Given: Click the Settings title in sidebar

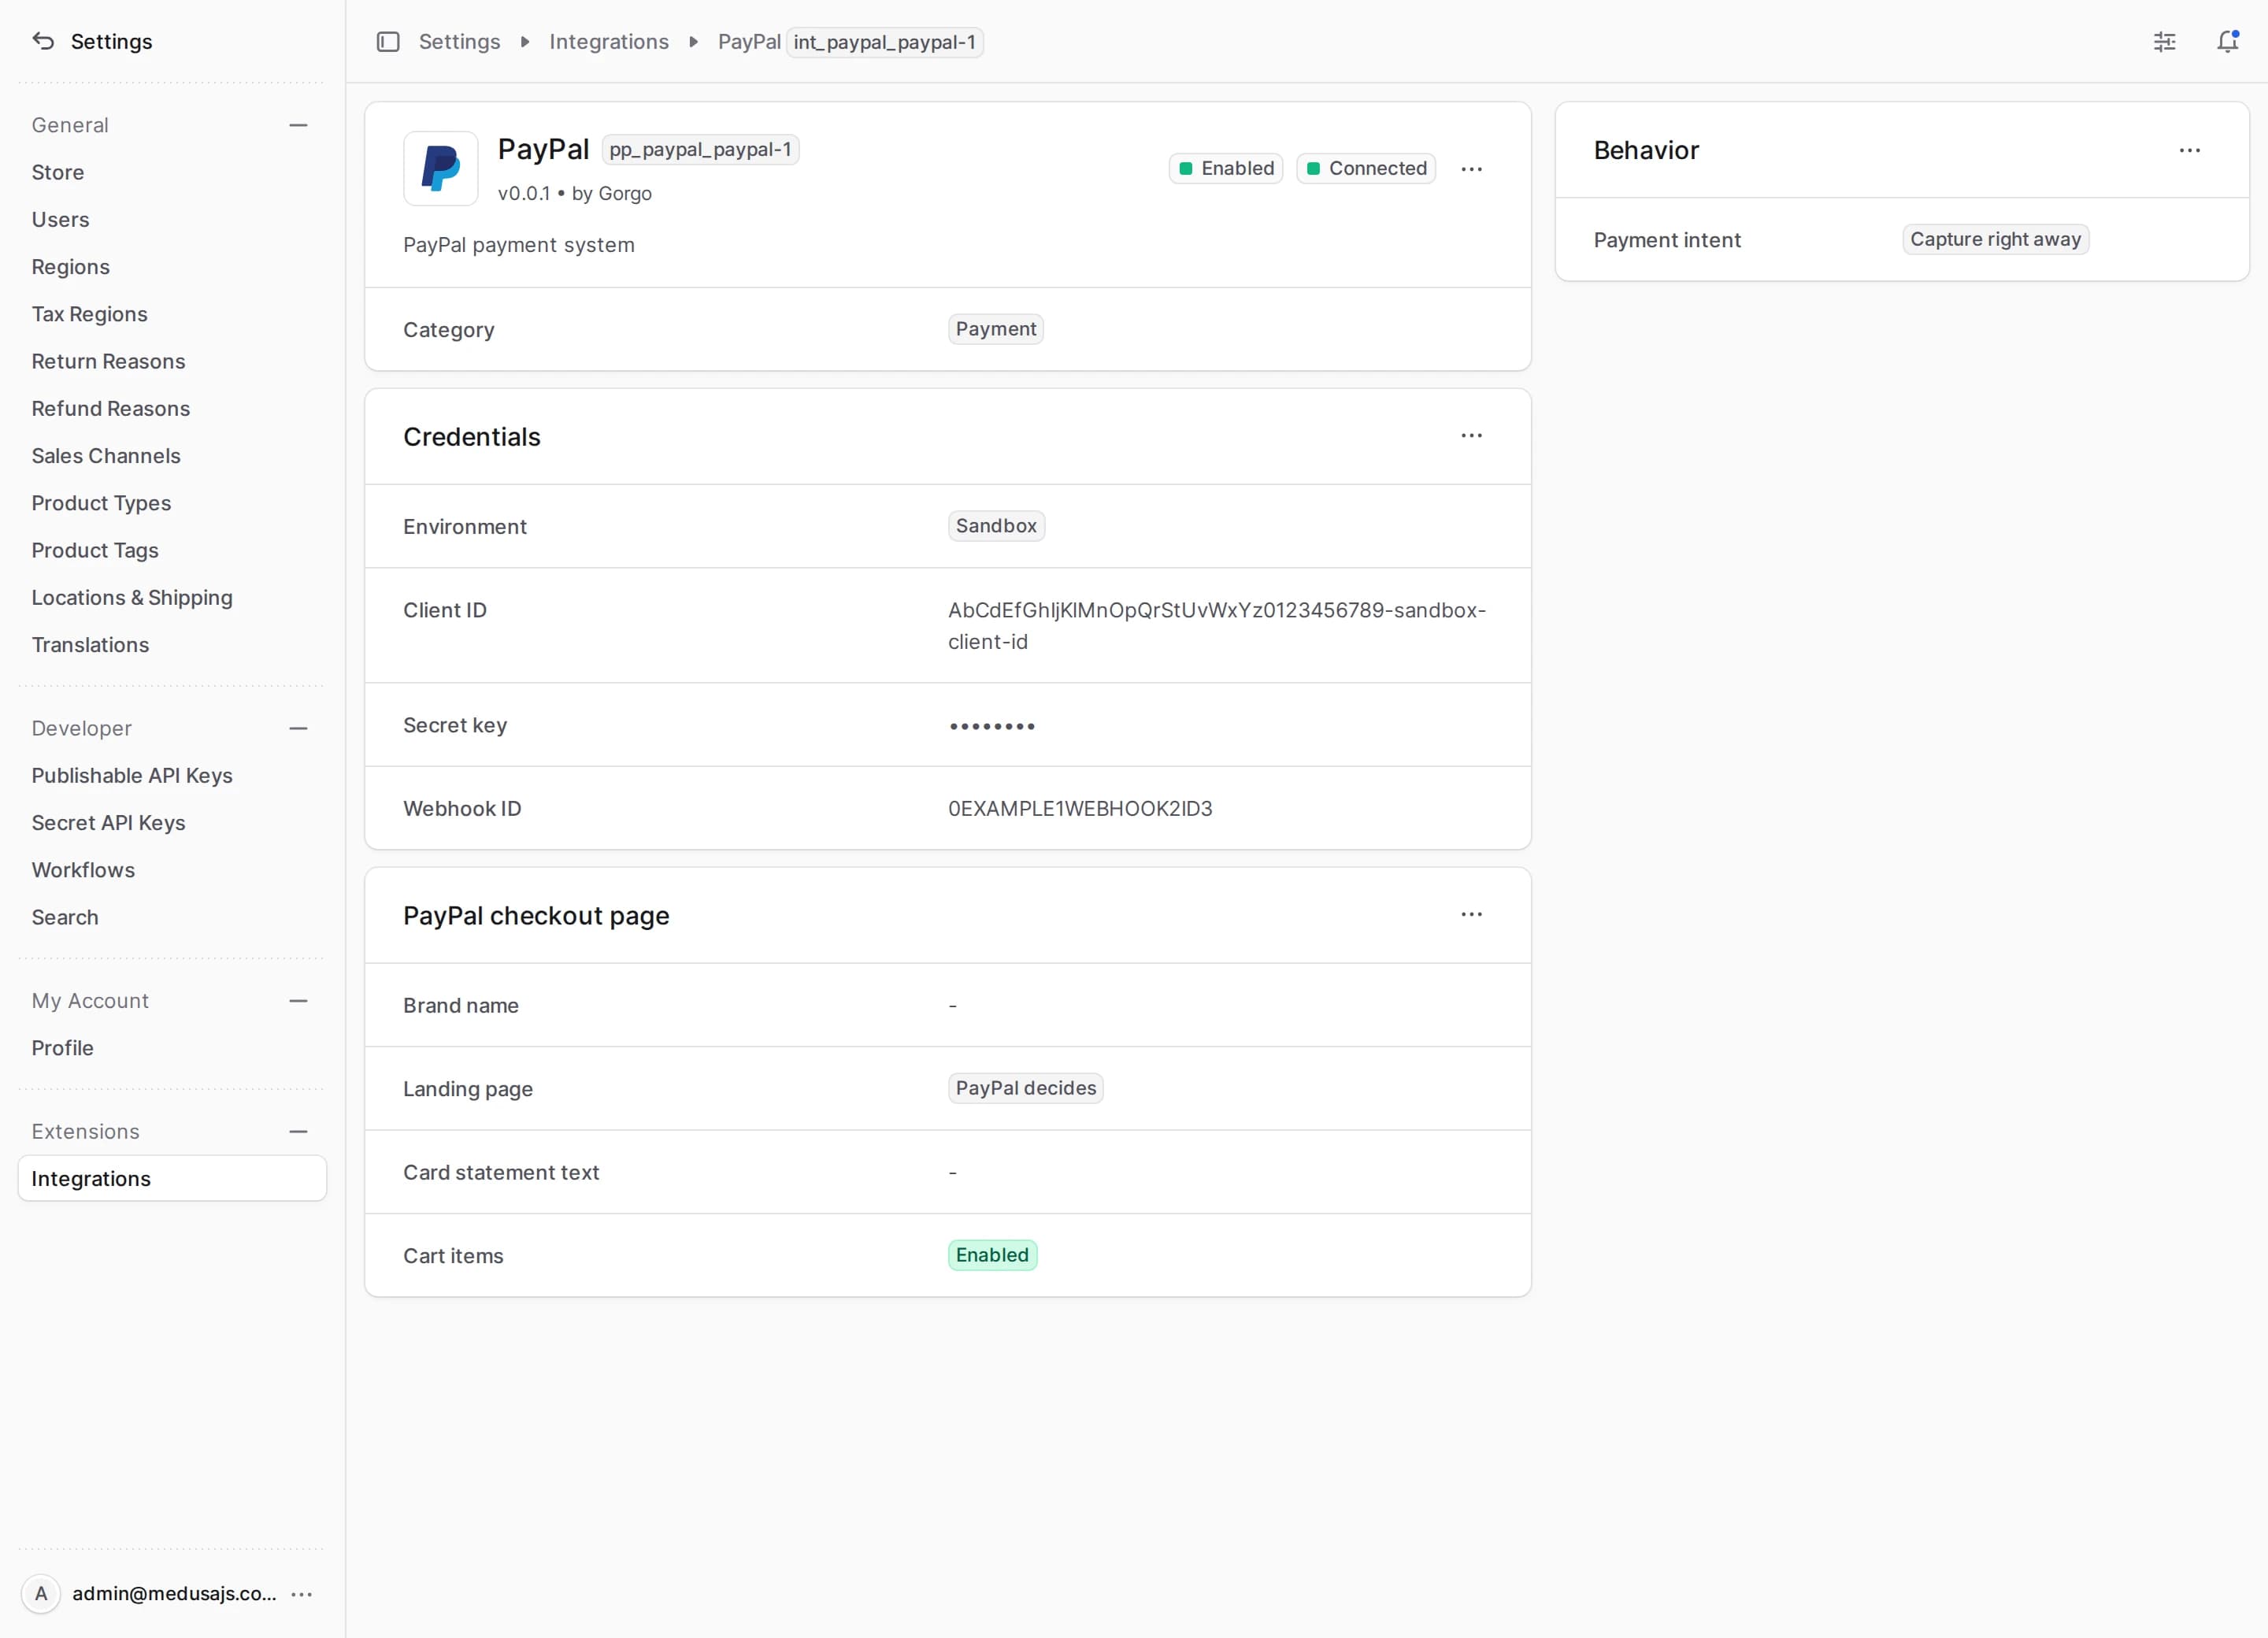Looking at the screenshot, I should point(111,41).
